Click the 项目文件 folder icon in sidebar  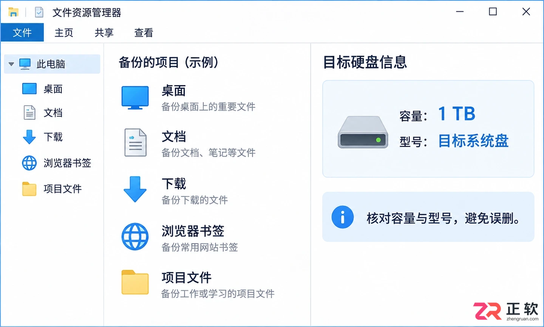click(x=29, y=189)
